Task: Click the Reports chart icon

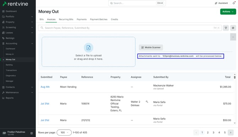Action: (x=3, y=98)
